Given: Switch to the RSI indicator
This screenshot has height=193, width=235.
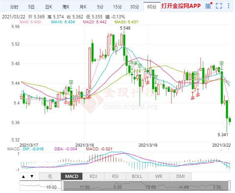Looking at the screenshot, I should [115, 176].
